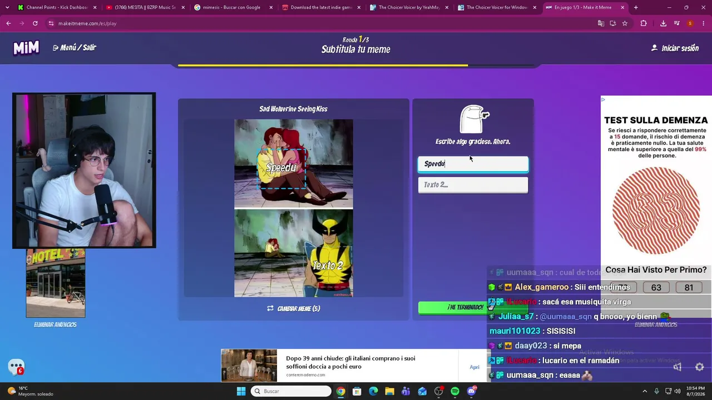Click the Texto 2 input field
The height and width of the screenshot is (400, 712).
tap(473, 184)
